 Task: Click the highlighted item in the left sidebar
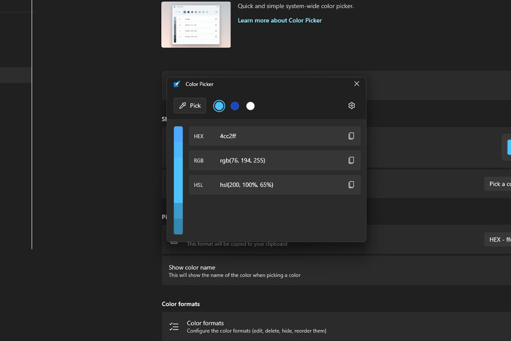pos(15,74)
